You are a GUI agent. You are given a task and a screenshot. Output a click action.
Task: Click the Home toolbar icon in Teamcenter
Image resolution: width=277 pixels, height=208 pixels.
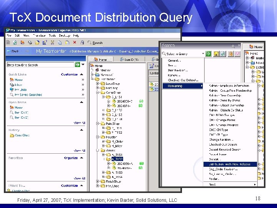coord(22,42)
